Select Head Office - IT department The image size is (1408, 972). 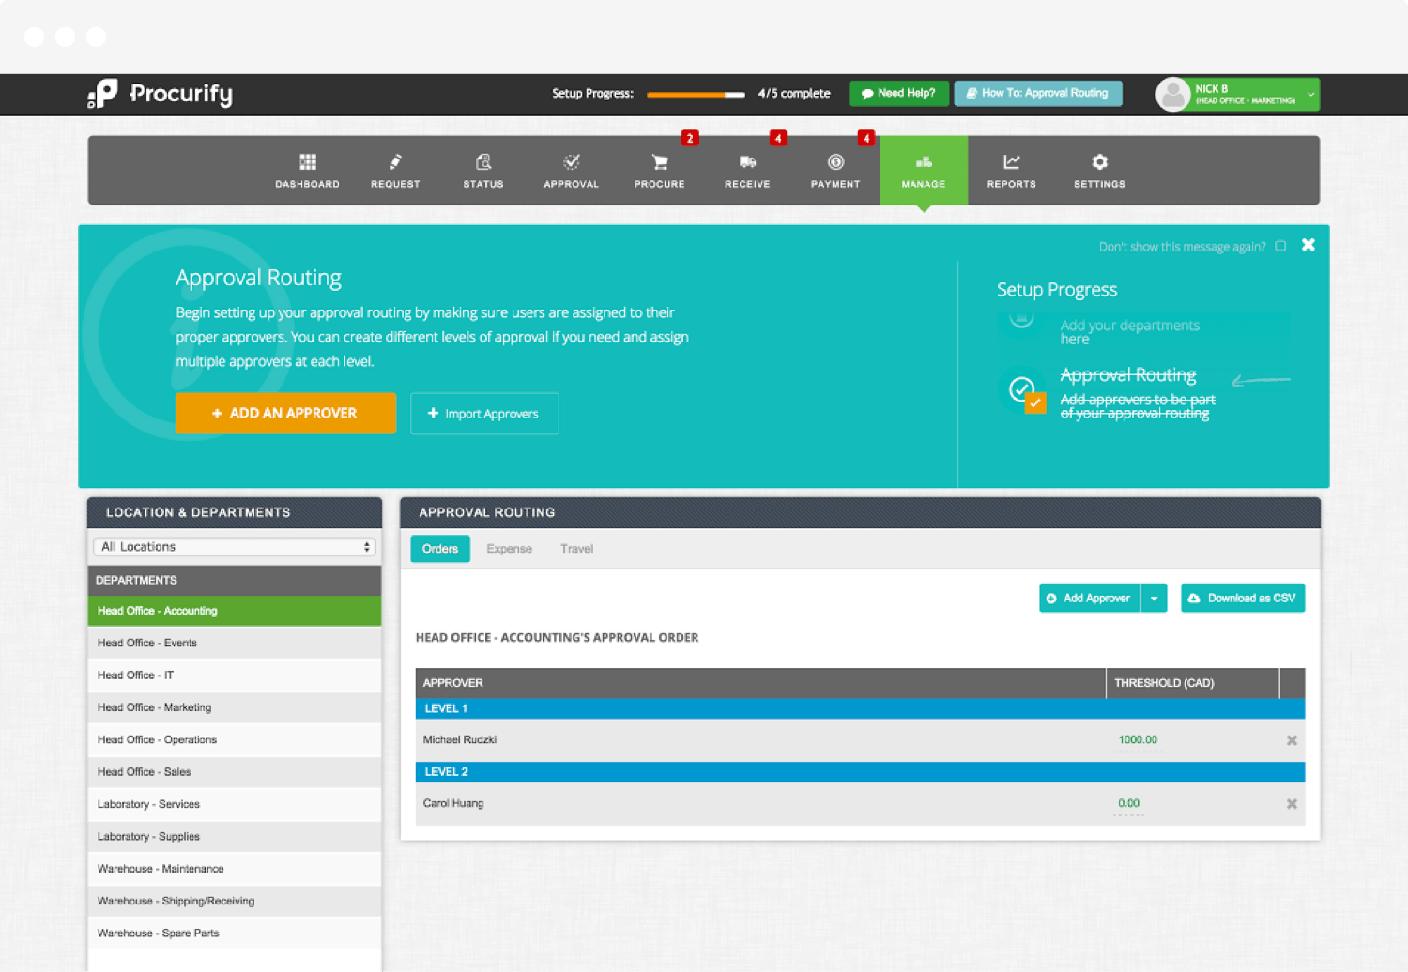235,676
